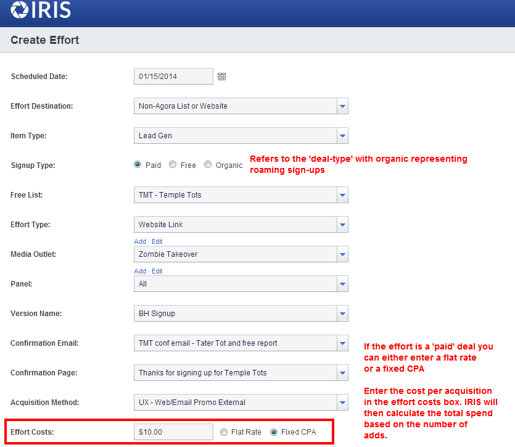Click the Version Name label
This screenshot has height=447, width=515.
[x=36, y=313]
